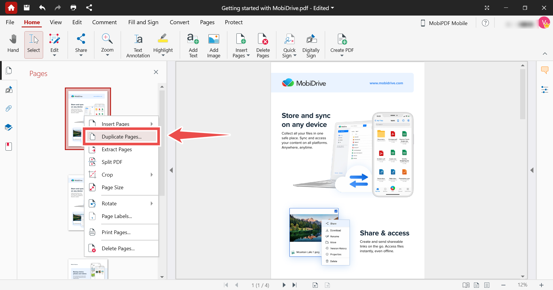Go to the Fill and Sign tab

click(143, 22)
